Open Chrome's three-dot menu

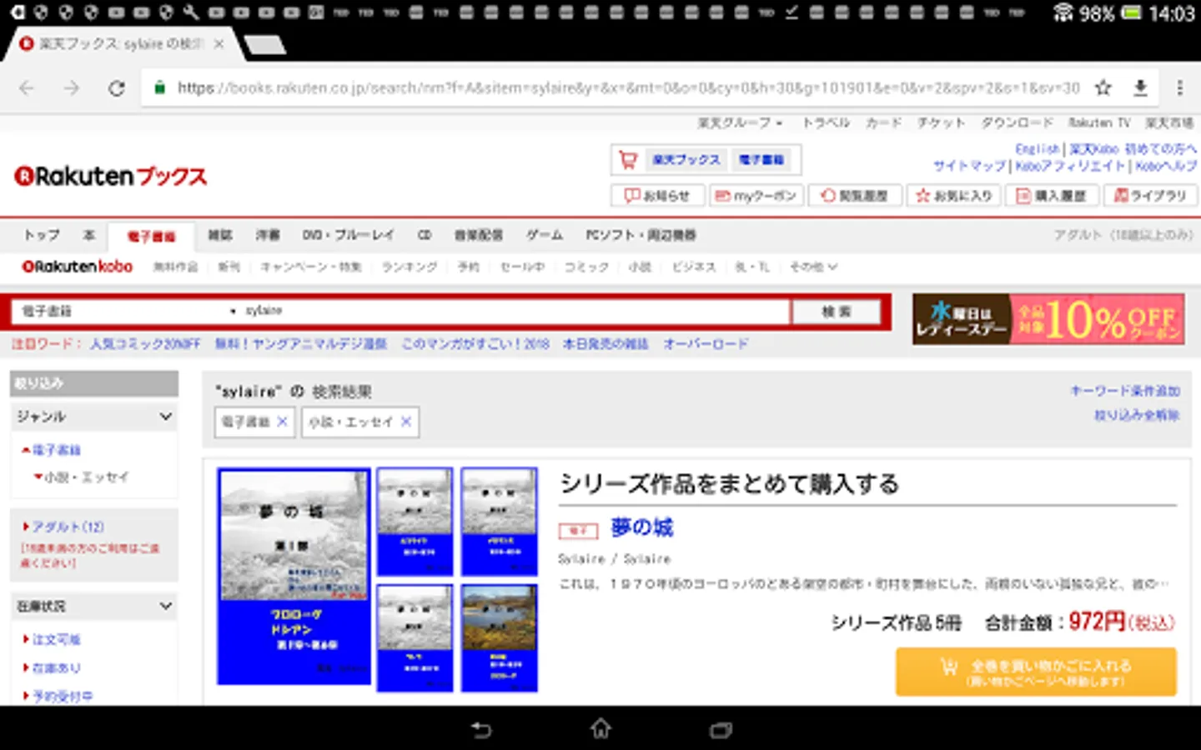[1179, 87]
